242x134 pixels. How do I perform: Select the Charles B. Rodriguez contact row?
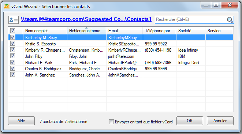tap(121, 69)
